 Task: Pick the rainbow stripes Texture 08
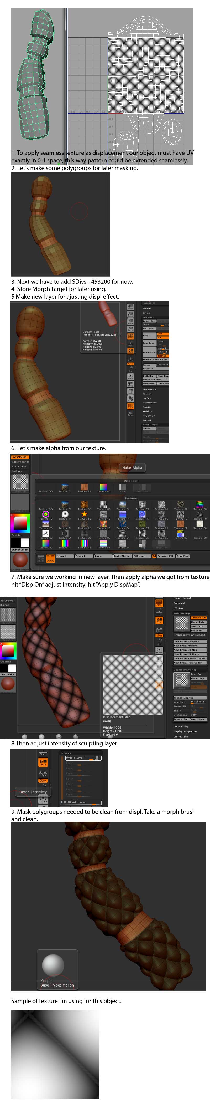(199, 504)
